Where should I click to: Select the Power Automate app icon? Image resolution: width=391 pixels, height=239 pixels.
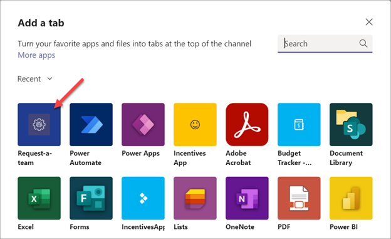point(91,124)
